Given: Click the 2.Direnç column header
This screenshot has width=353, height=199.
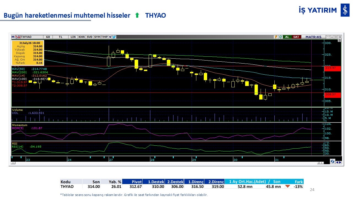Looking at the screenshot, I should pyautogui.click(x=215, y=182).
